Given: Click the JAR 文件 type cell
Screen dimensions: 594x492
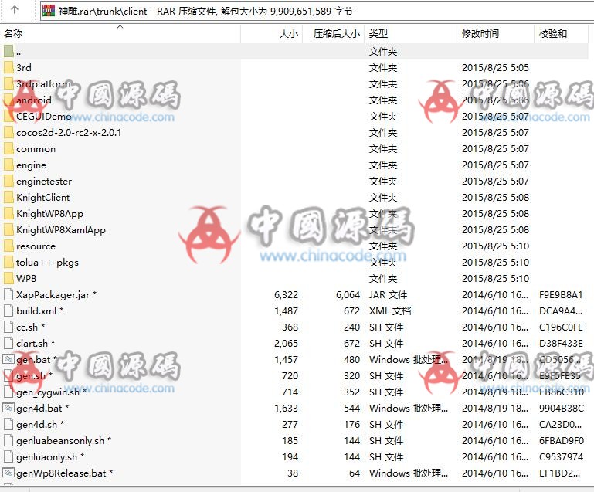Looking at the screenshot, I should [x=388, y=295].
